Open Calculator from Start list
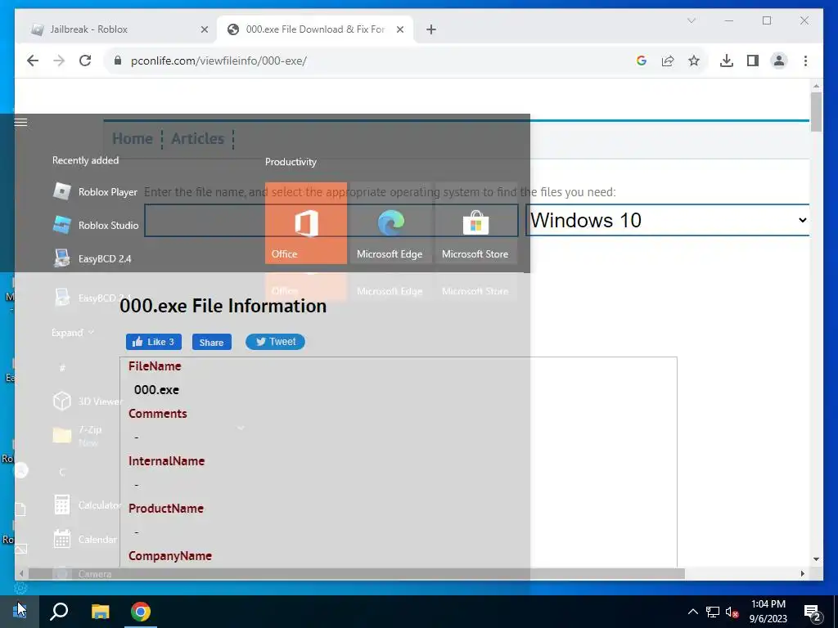 [x=85, y=505]
